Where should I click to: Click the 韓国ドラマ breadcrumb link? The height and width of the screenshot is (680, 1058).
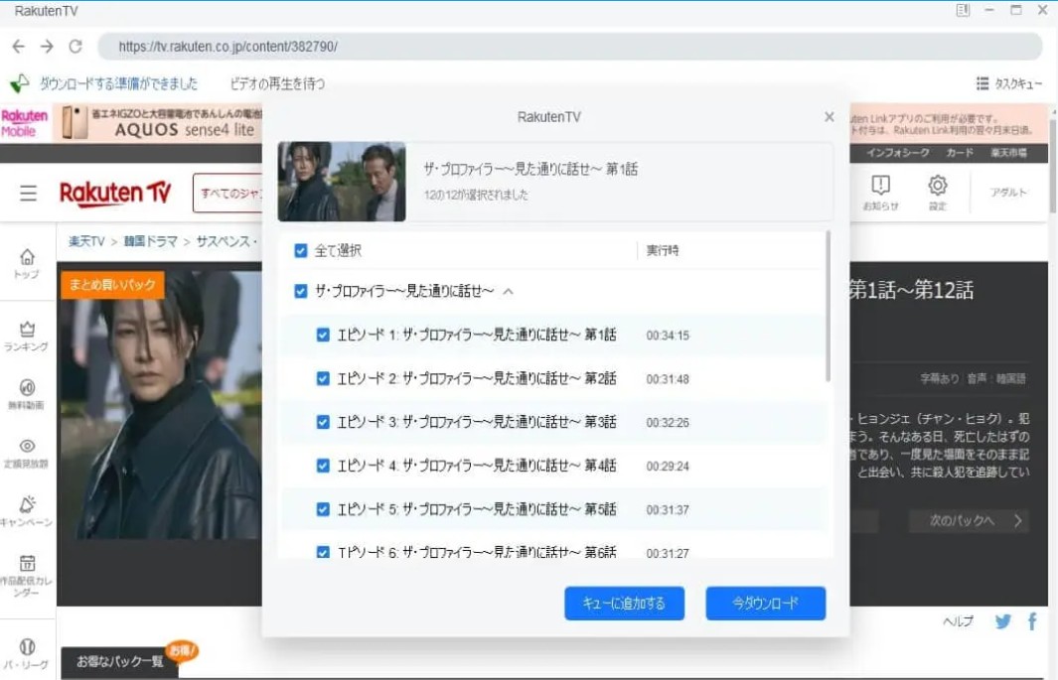tap(150, 241)
